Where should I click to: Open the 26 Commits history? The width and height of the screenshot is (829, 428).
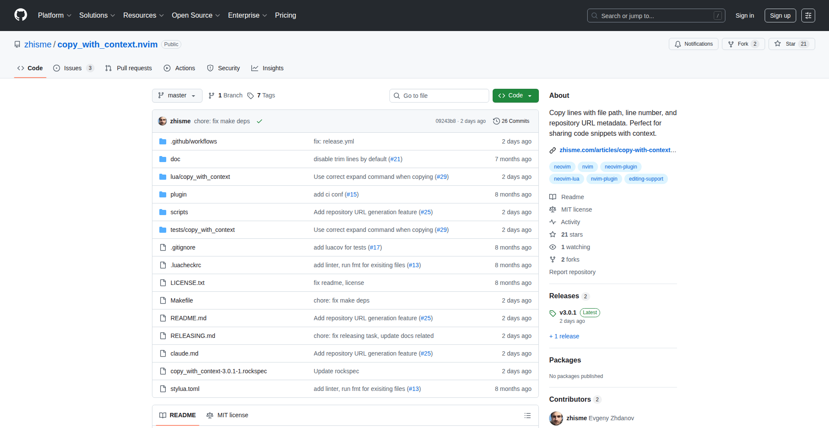point(511,121)
